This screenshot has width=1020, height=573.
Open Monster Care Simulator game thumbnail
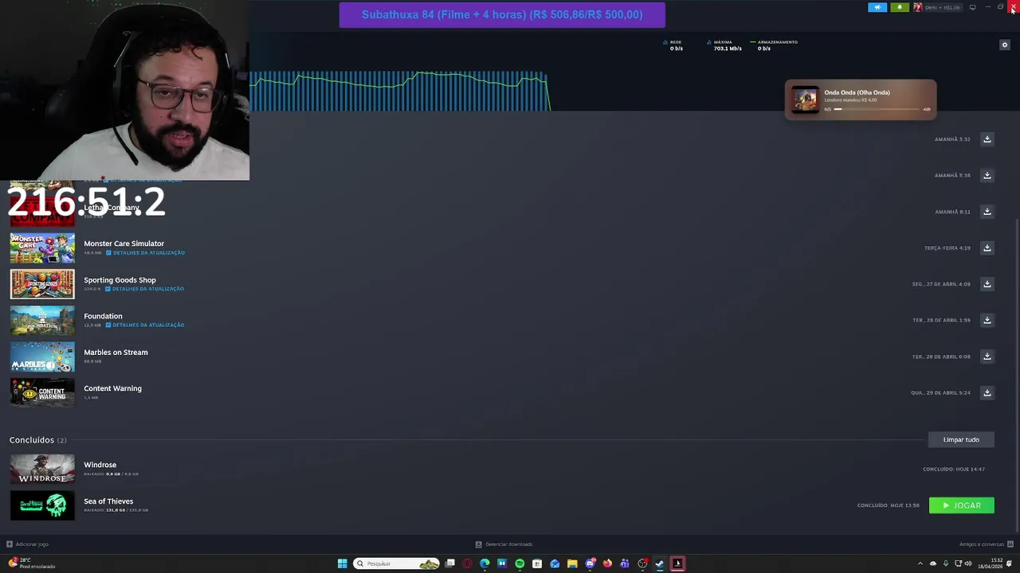pyautogui.click(x=42, y=248)
